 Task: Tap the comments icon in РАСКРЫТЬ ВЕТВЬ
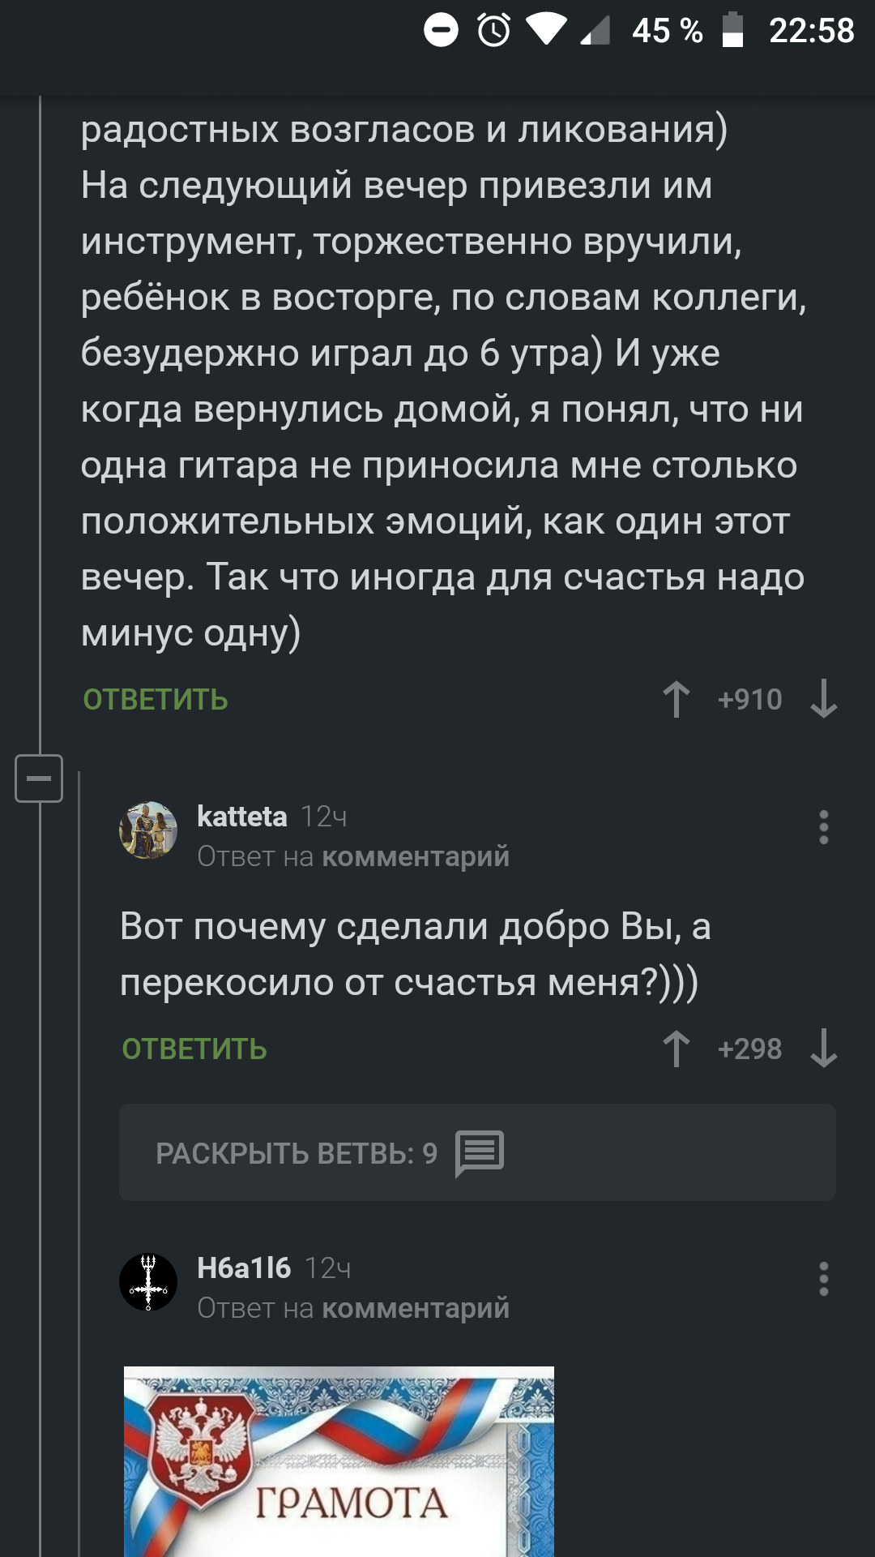click(x=480, y=1153)
